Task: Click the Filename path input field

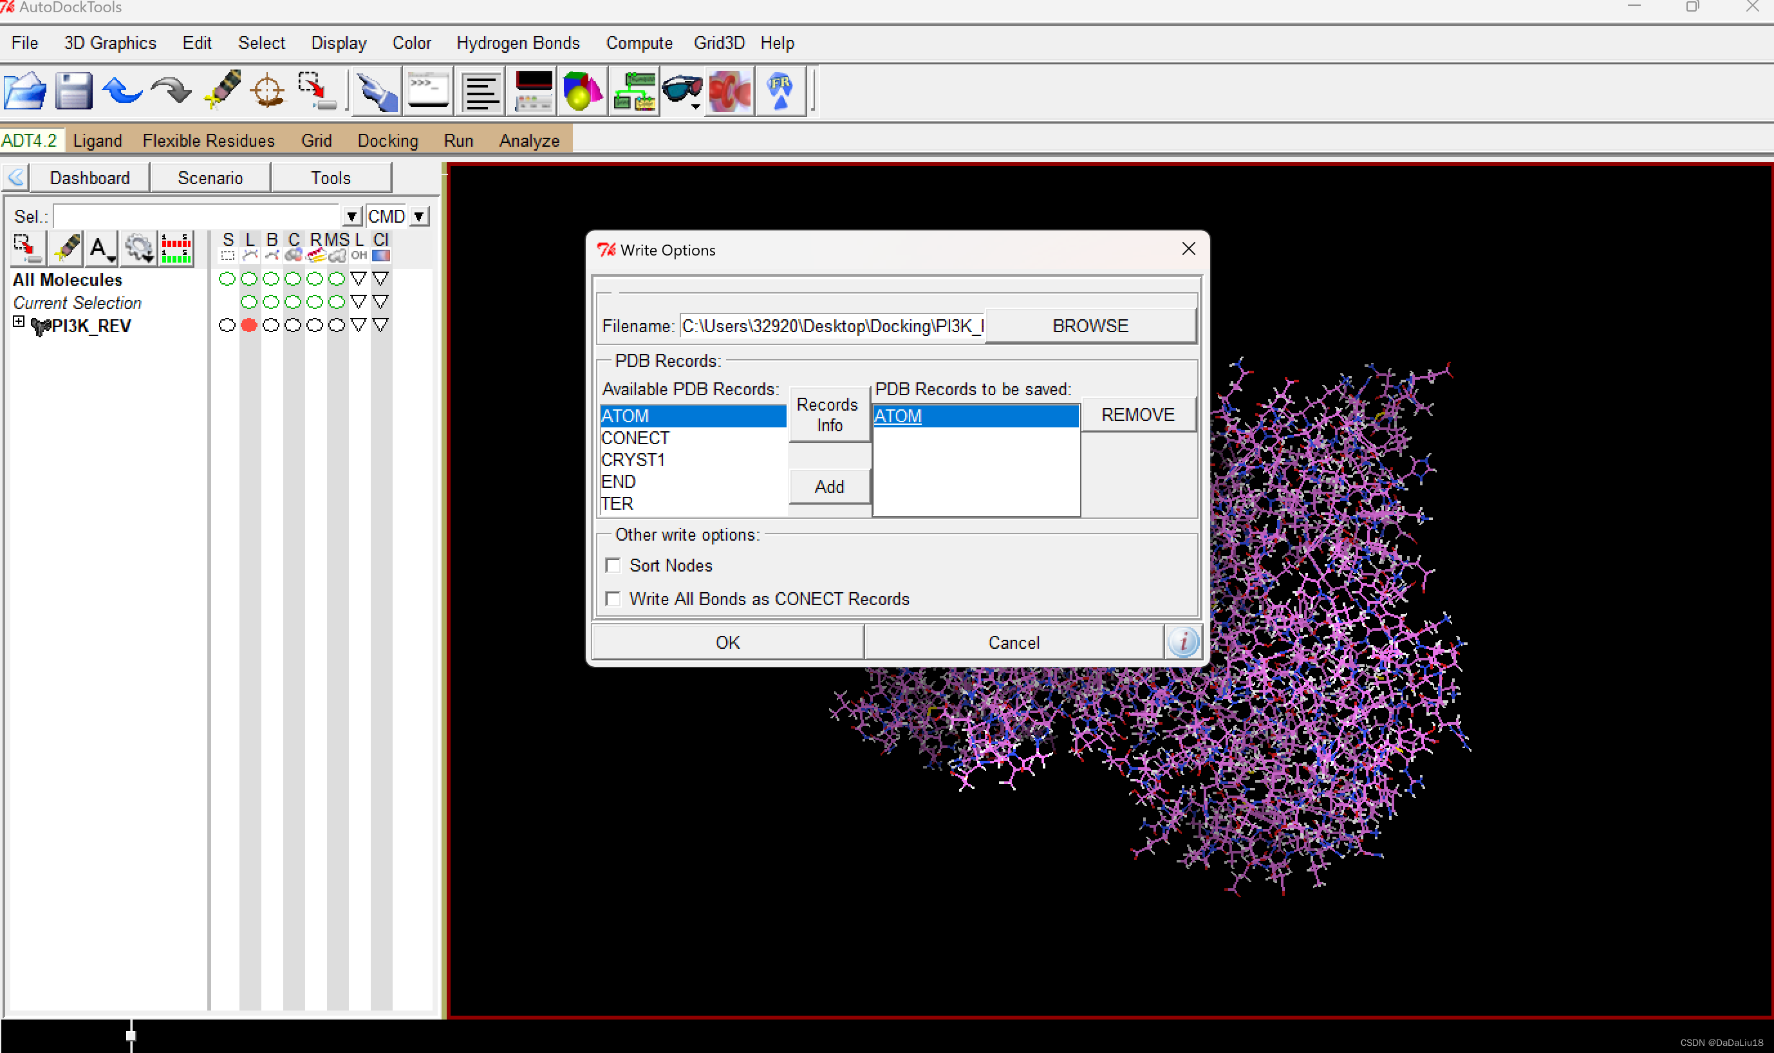Action: pyautogui.click(x=831, y=326)
